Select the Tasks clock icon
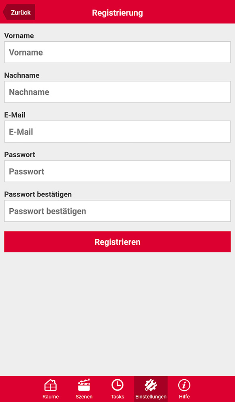This screenshot has height=402, width=235. coord(117,385)
